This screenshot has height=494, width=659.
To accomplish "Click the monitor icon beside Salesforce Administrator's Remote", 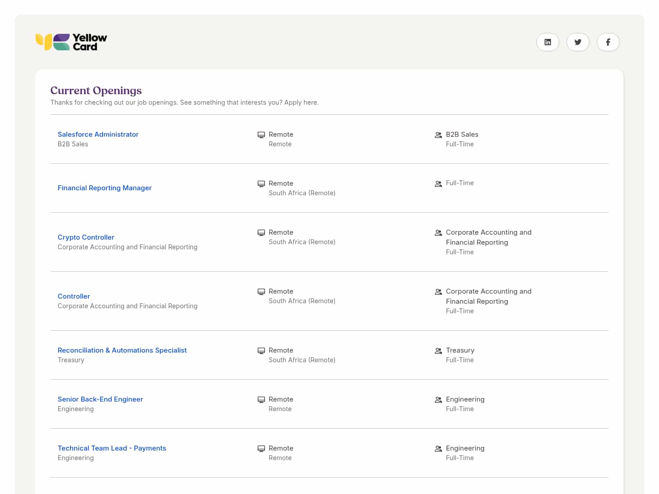I will click(x=261, y=135).
